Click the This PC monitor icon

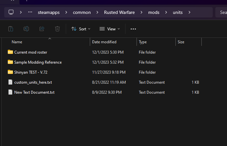tap(11, 12)
